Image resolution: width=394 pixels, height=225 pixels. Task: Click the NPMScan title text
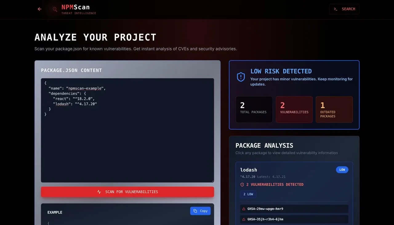[x=75, y=7]
